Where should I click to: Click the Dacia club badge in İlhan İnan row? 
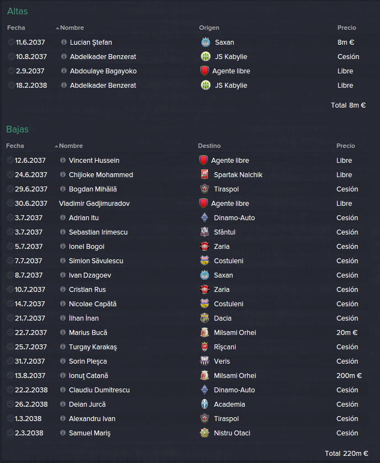(x=205, y=318)
